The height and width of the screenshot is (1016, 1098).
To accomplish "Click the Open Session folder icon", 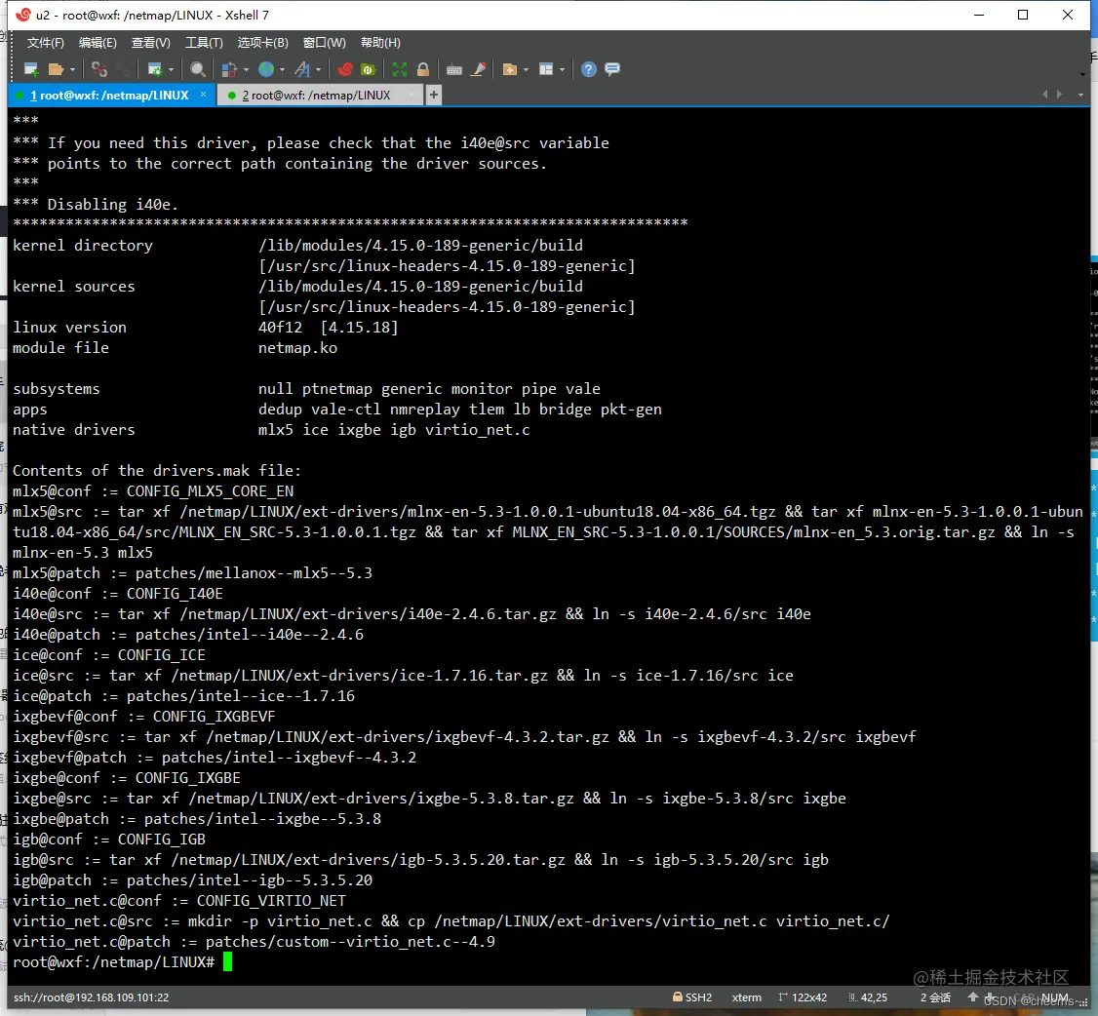I will coord(56,69).
